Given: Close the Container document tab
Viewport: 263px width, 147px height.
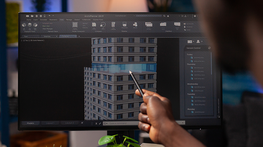Looking at the screenshot, I should click(76, 36).
